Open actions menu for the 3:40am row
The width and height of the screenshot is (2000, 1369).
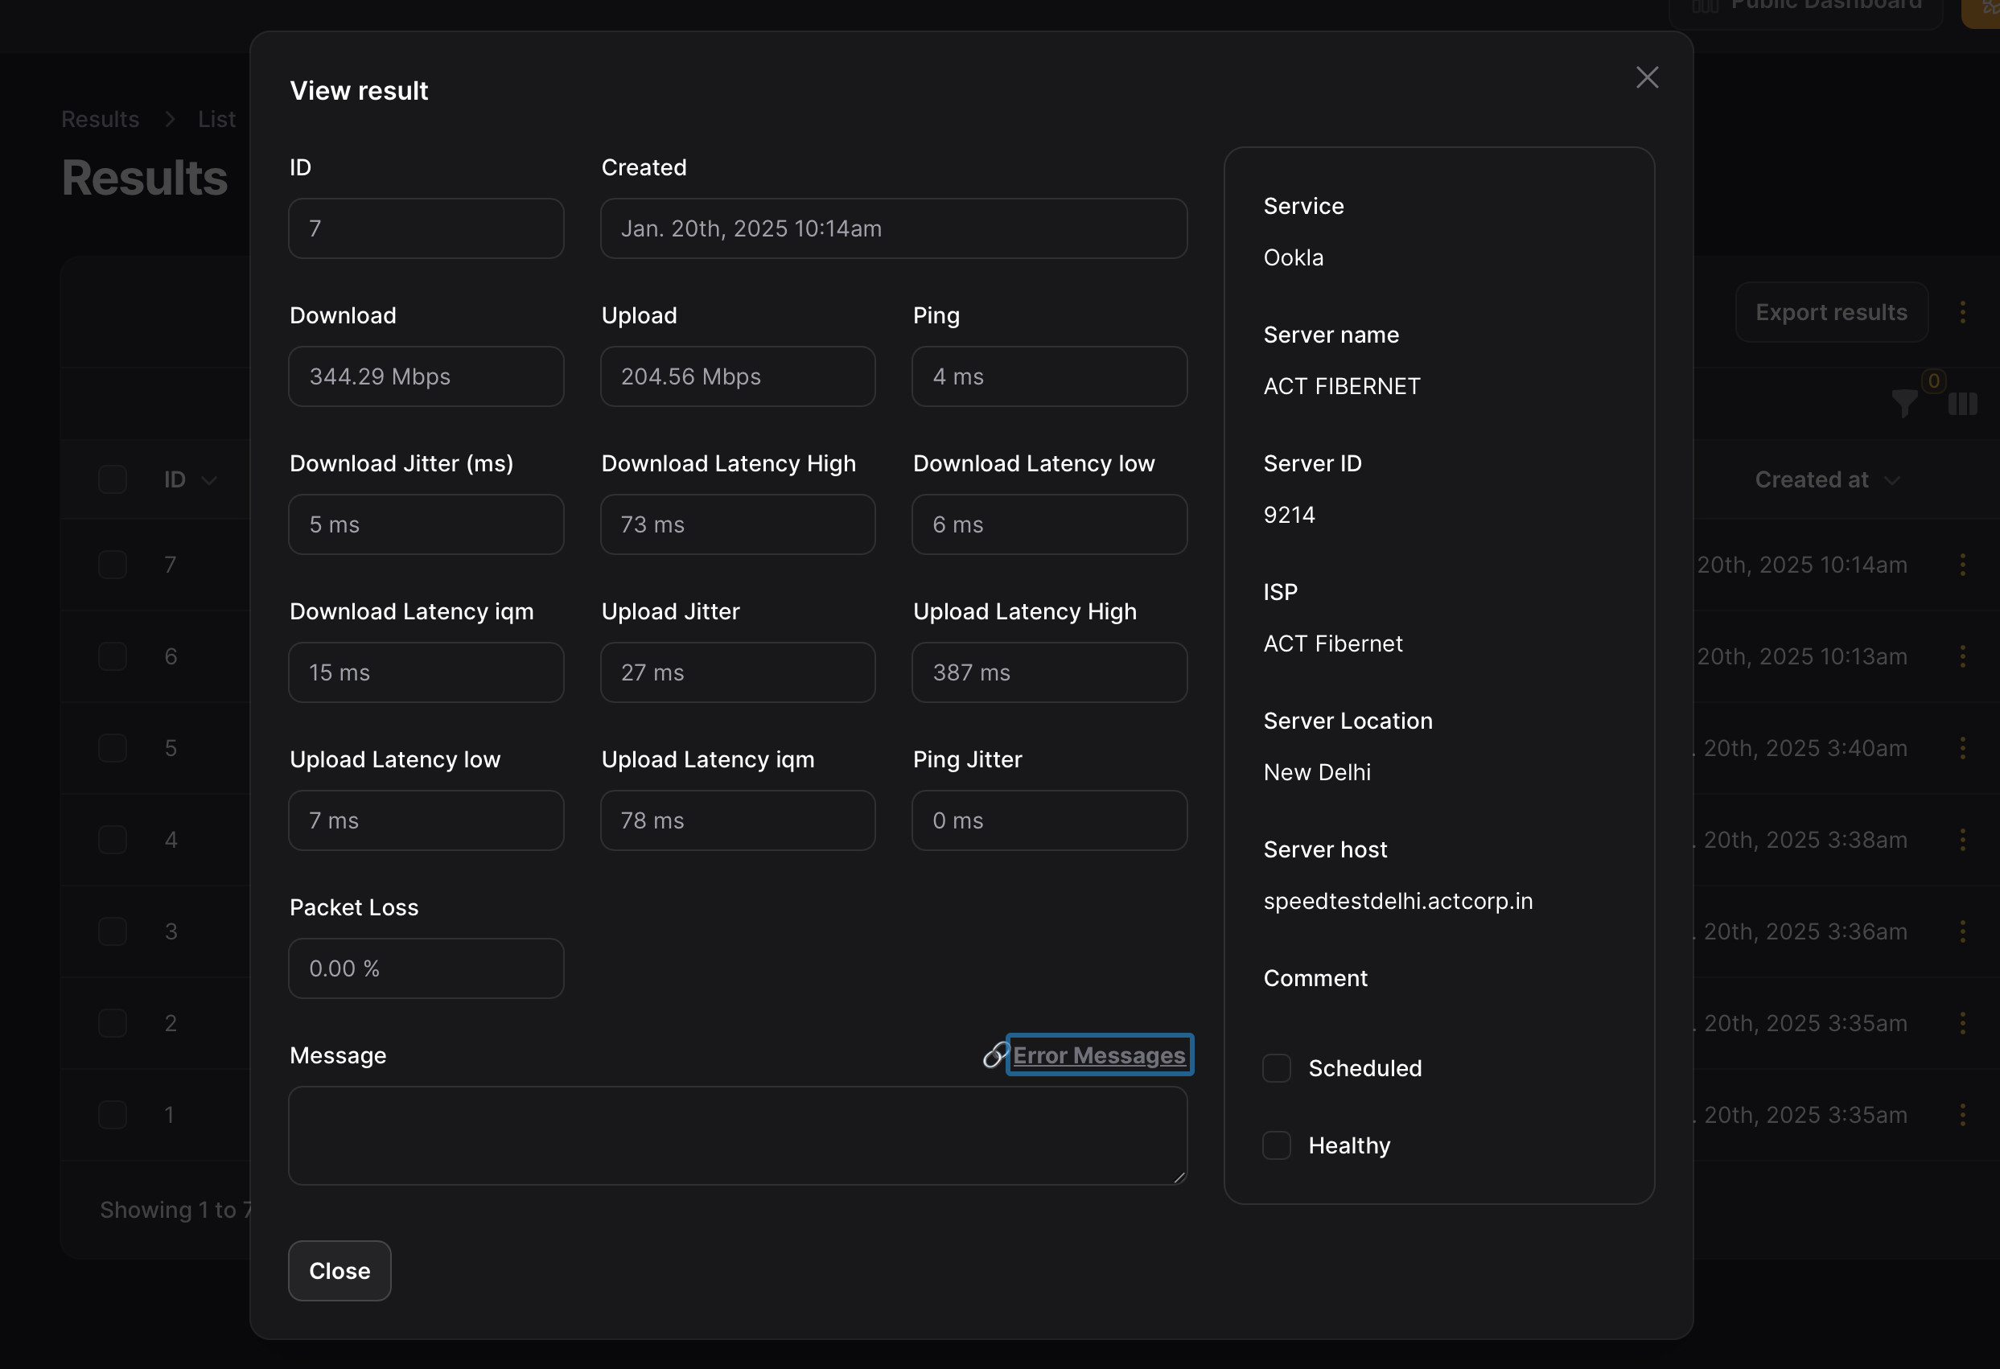point(1962,748)
